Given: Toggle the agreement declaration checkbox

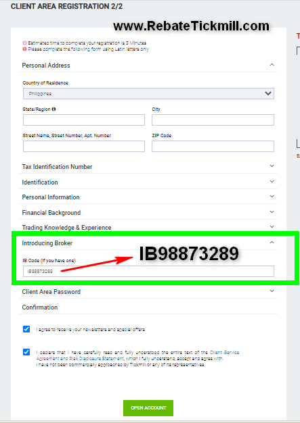Looking at the screenshot, I should pos(26,352).
